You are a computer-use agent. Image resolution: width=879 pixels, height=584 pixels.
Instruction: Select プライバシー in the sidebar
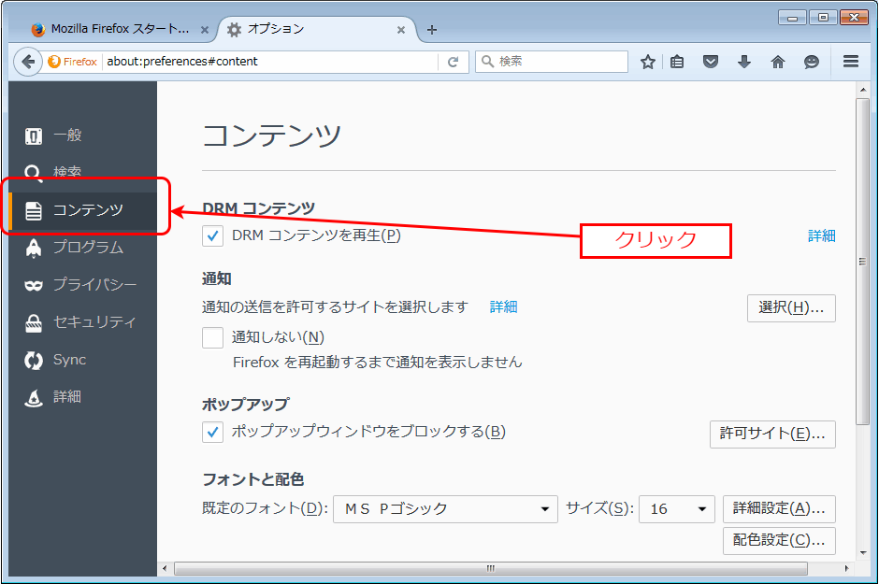[x=82, y=284]
